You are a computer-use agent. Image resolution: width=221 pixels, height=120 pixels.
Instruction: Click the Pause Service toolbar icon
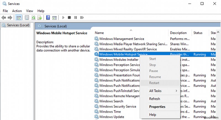(75, 18)
